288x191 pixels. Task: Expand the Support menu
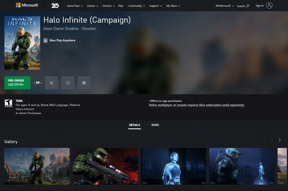[156, 6]
